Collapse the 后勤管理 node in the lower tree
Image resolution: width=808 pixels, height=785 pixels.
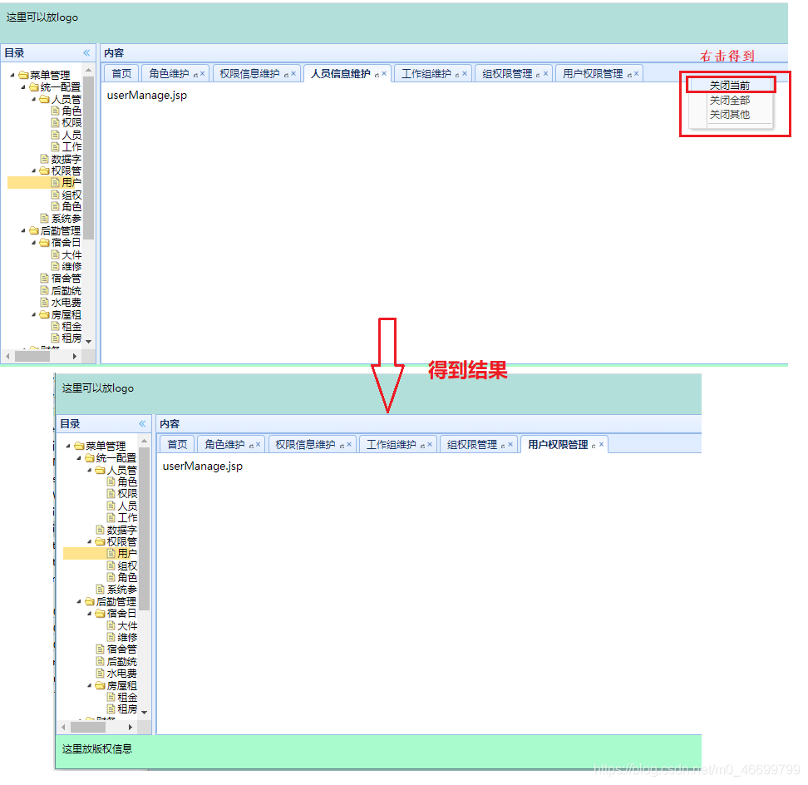coord(79,601)
